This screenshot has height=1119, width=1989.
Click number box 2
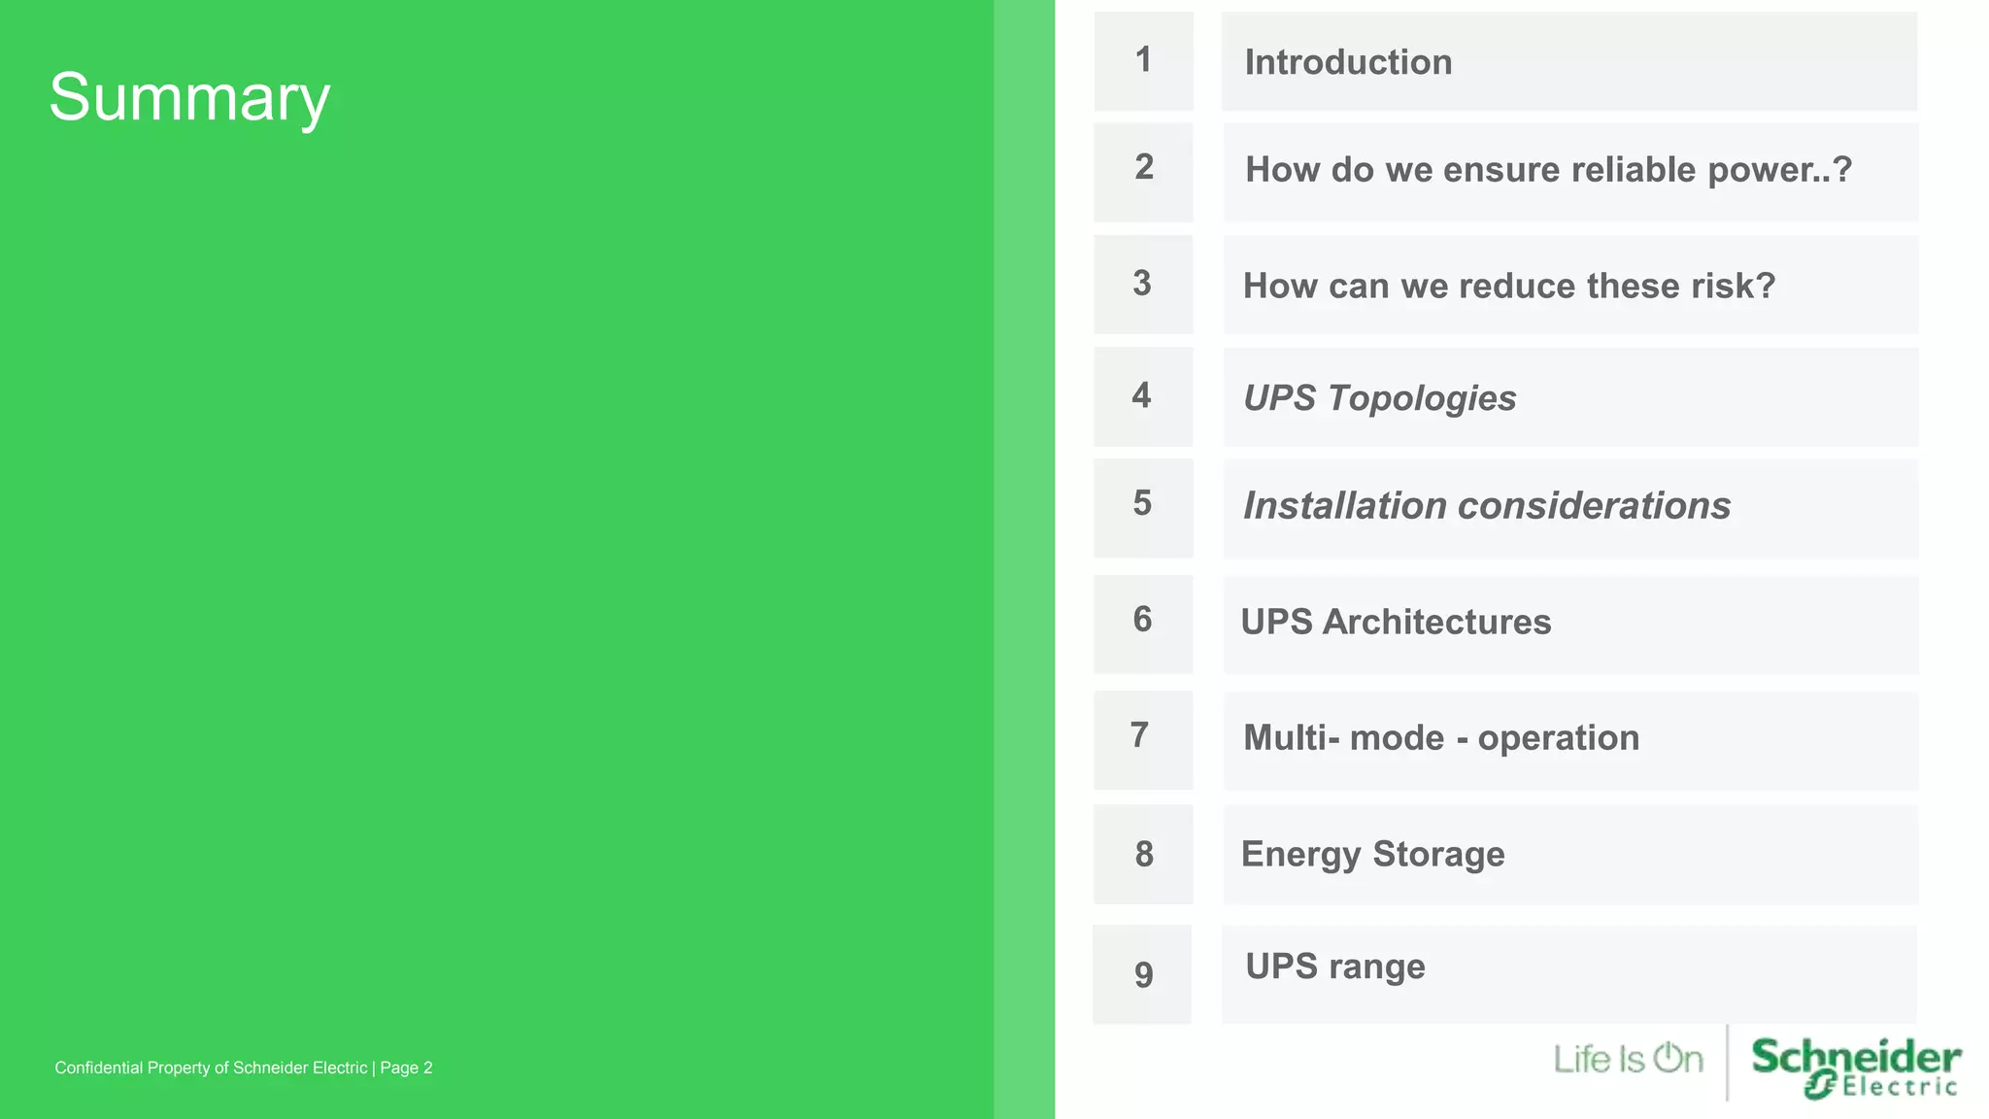(x=1143, y=171)
